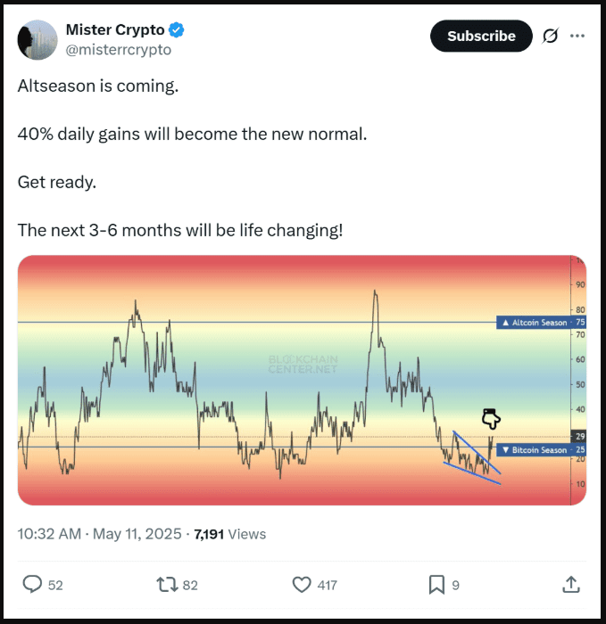This screenshot has height=624, width=606.
Task: Click the Mister Crypto display name
Action: tap(115, 30)
